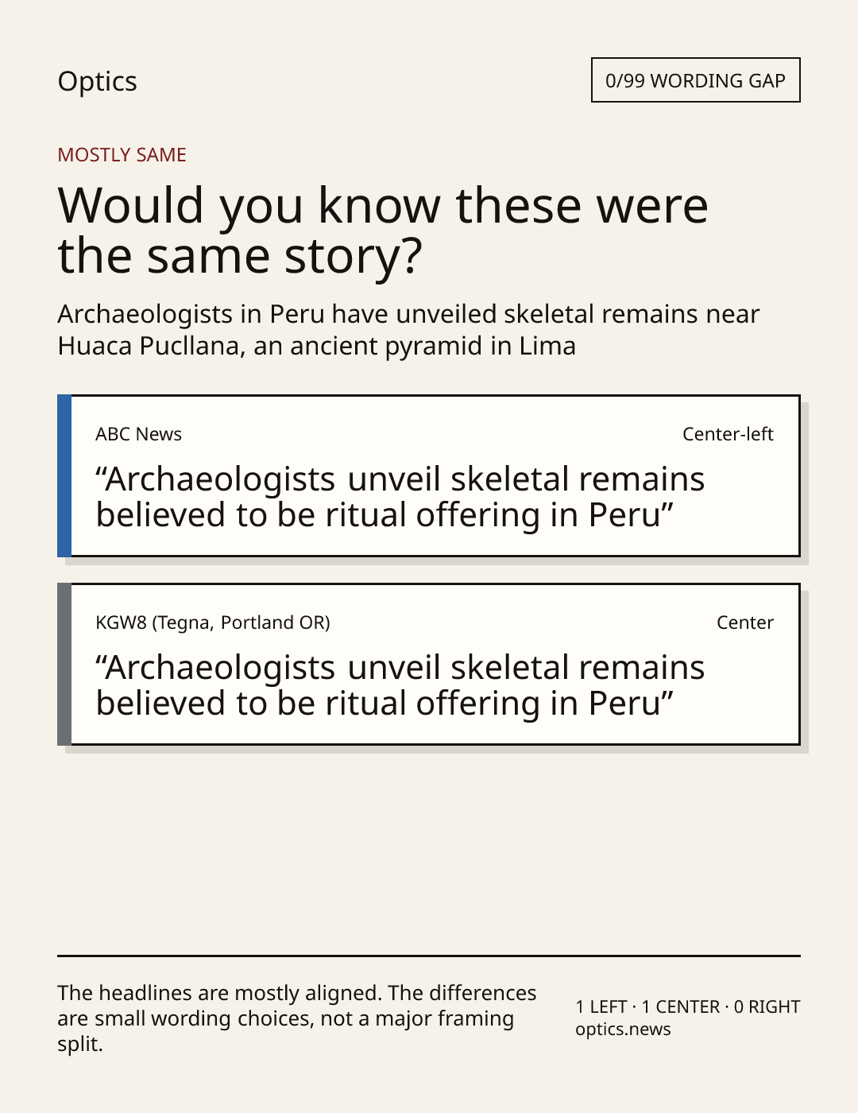
Task: Click the '1 LEFT · 1 CENTER · 0 RIGHT' tally
Action: click(x=688, y=1006)
